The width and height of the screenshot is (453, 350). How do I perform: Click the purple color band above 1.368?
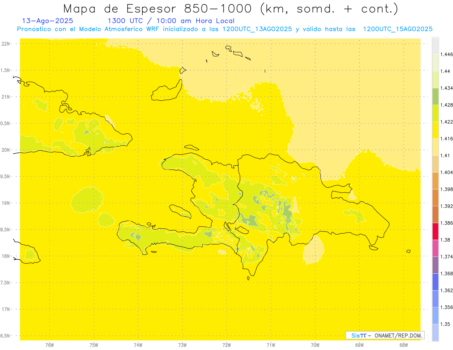coord(435,265)
